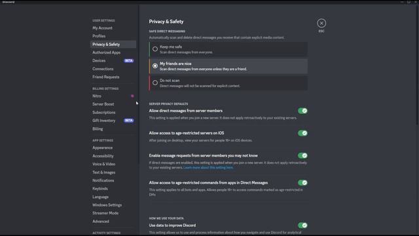
Task: Close settings with the ESC circle button
Action: (x=321, y=24)
